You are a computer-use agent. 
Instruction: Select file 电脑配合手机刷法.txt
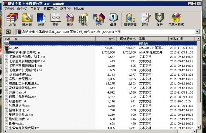click(24, 84)
